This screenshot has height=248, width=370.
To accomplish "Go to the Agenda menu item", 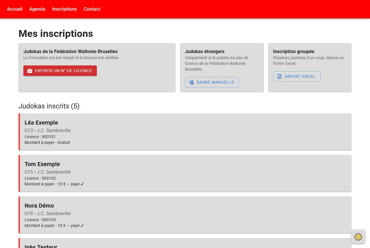I will point(37,9).
